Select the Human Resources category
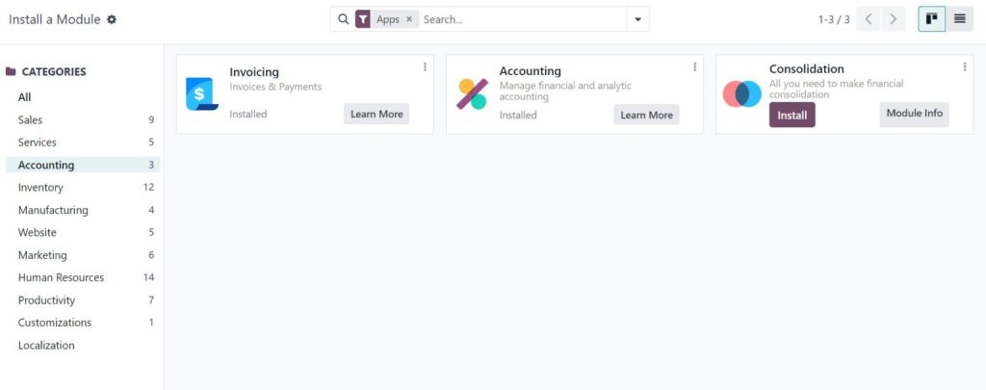Image resolution: width=986 pixels, height=390 pixels. (x=61, y=277)
